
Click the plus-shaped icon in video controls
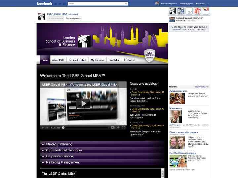click(118, 128)
